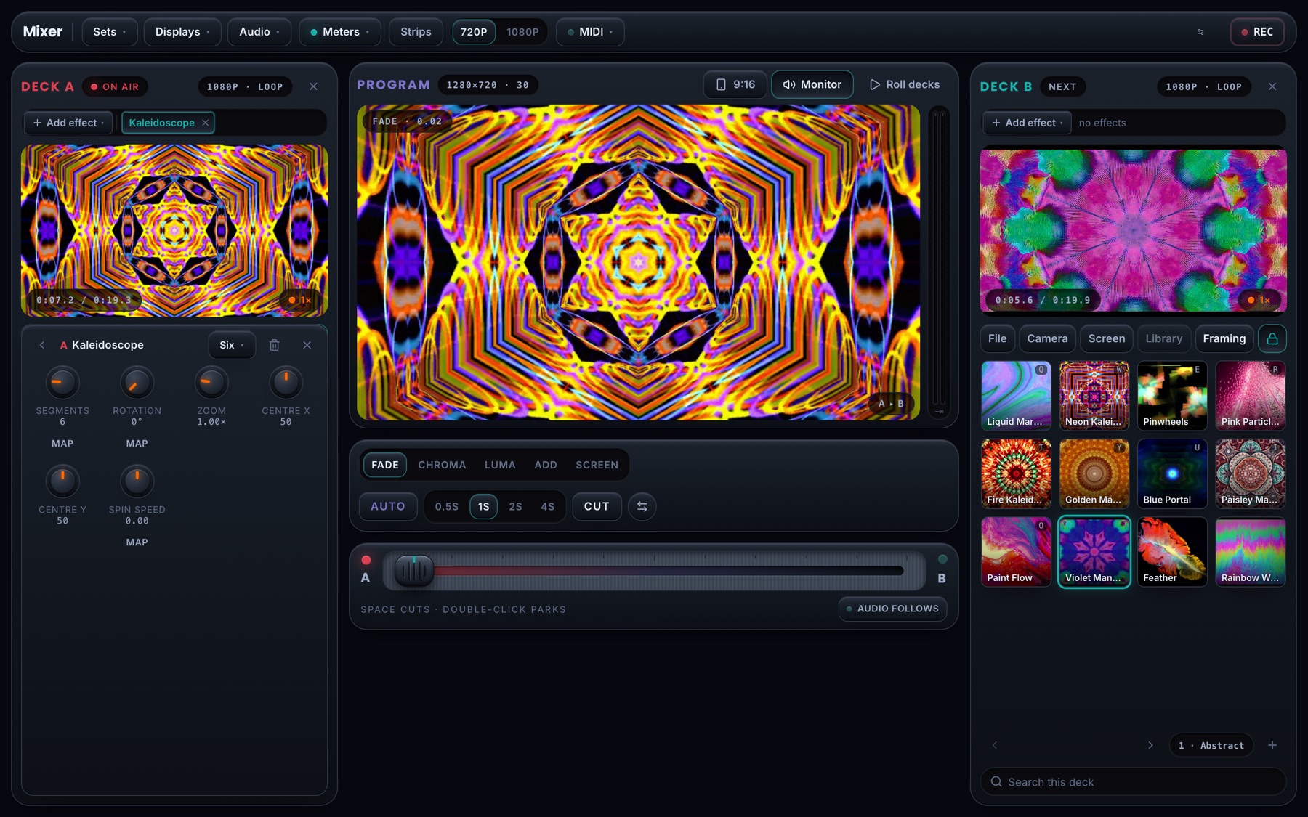The width and height of the screenshot is (1308, 817).
Task: Click the Rotation knob
Action: [137, 382]
